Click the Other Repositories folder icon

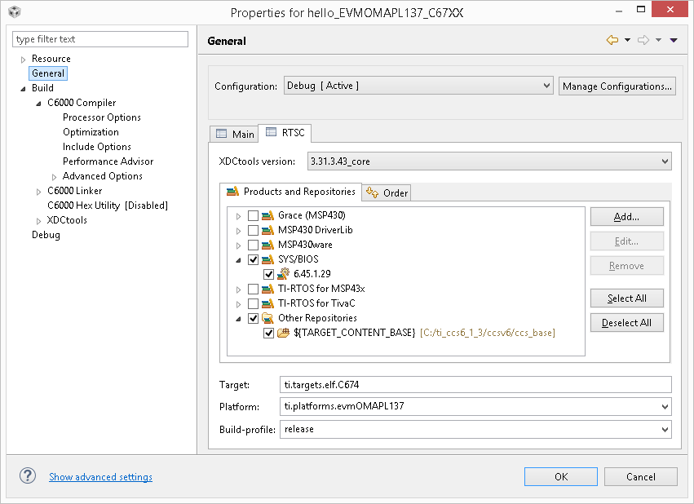pos(268,318)
